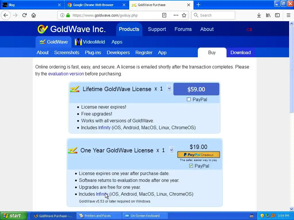Open quantity dropdown for One Year License

pyautogui.click(x=171, y=150)
